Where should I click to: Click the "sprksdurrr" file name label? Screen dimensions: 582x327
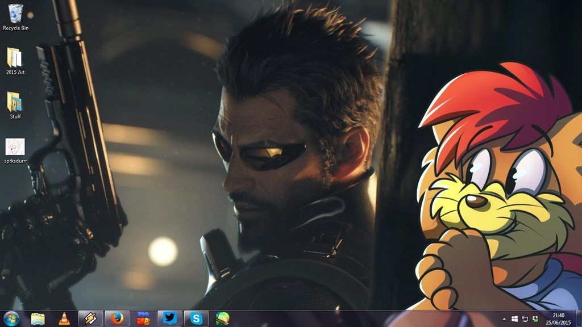pyautogui.click(x=15, y=161)
